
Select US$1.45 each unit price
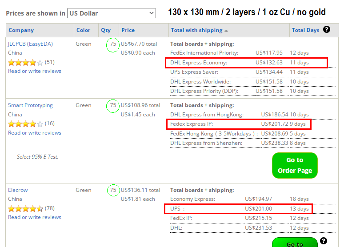138,115
